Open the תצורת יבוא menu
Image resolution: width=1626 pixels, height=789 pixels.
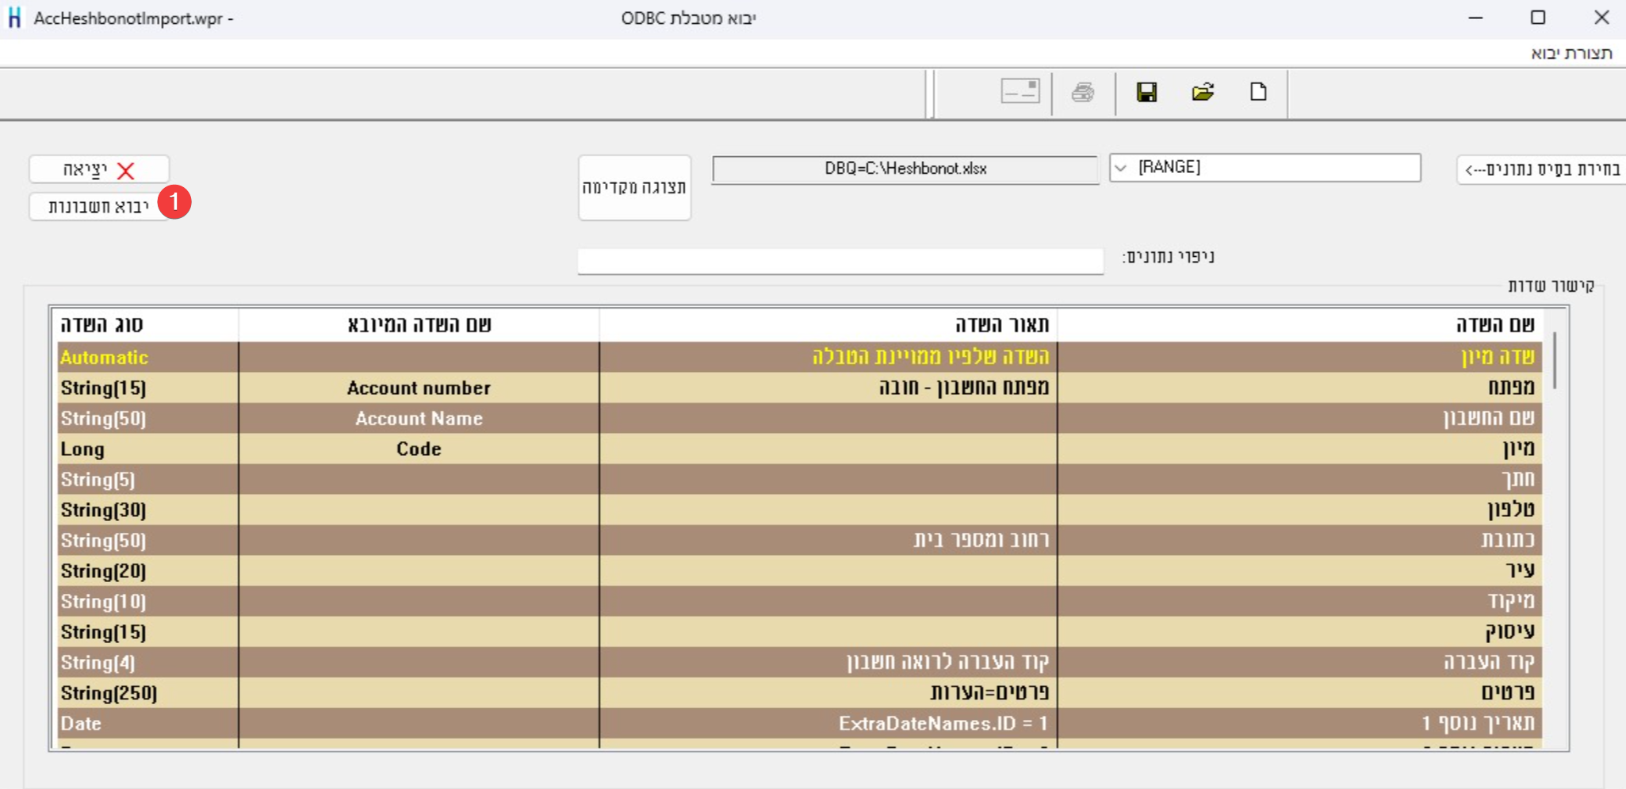1571,53
